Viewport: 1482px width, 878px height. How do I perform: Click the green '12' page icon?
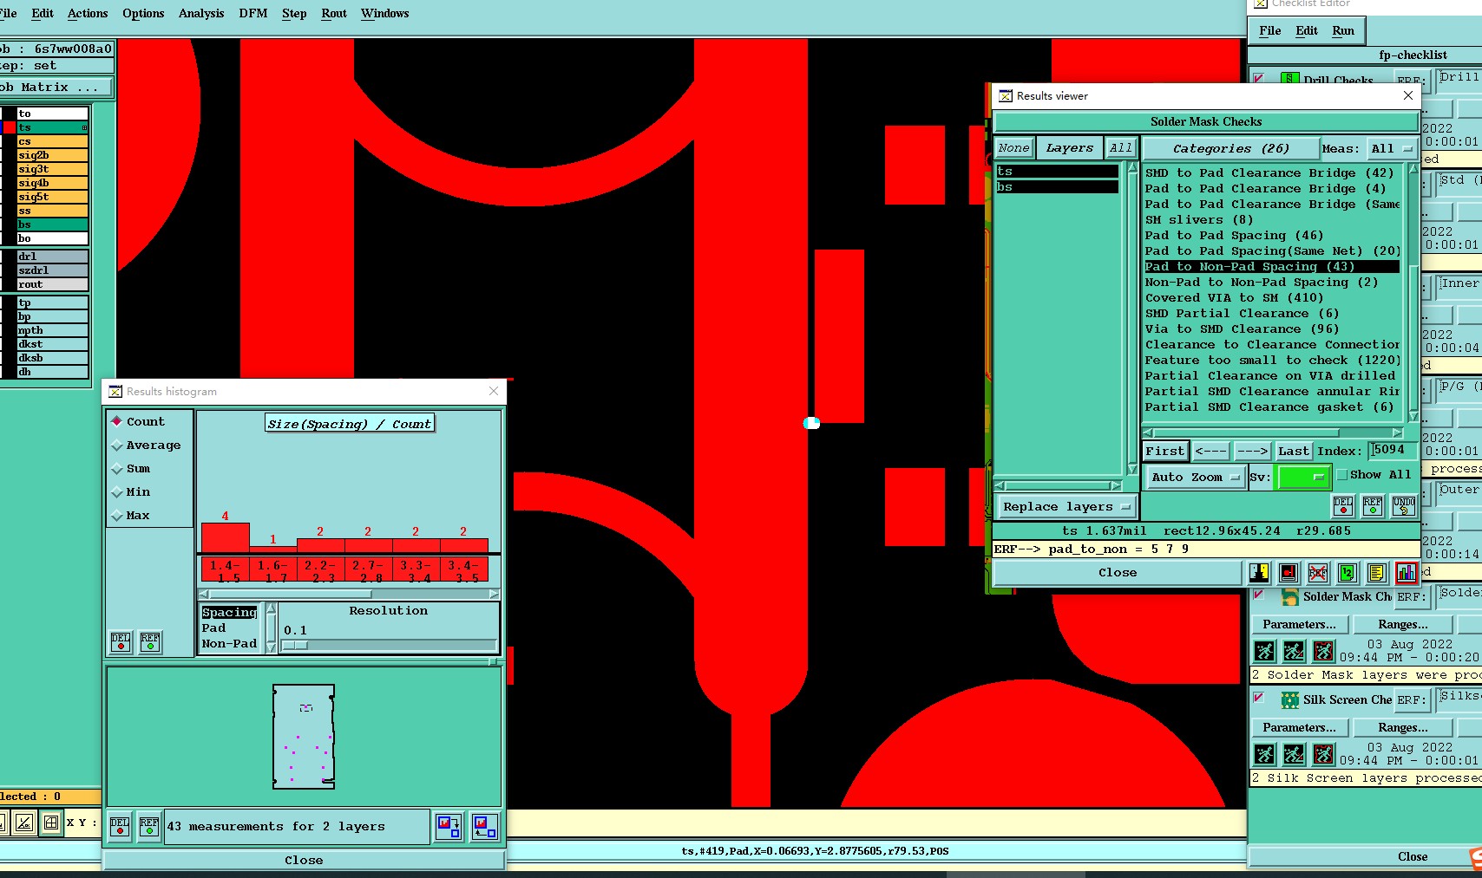click(1348, 573)
